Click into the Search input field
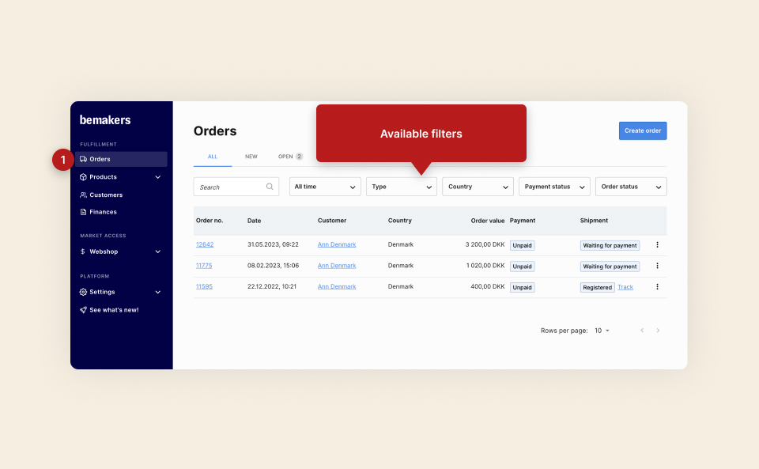 (236, 187)
